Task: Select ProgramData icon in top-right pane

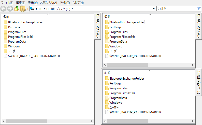Action: point(107,41)
